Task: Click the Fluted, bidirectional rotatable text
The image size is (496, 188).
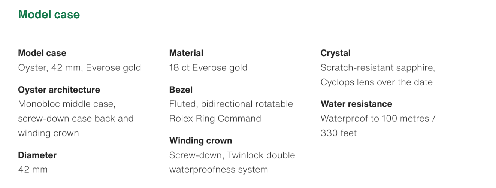Action: [x=231, y=104]
